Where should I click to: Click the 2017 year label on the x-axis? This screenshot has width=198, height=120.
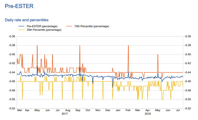pyautogui.click(x=65, y=113)
